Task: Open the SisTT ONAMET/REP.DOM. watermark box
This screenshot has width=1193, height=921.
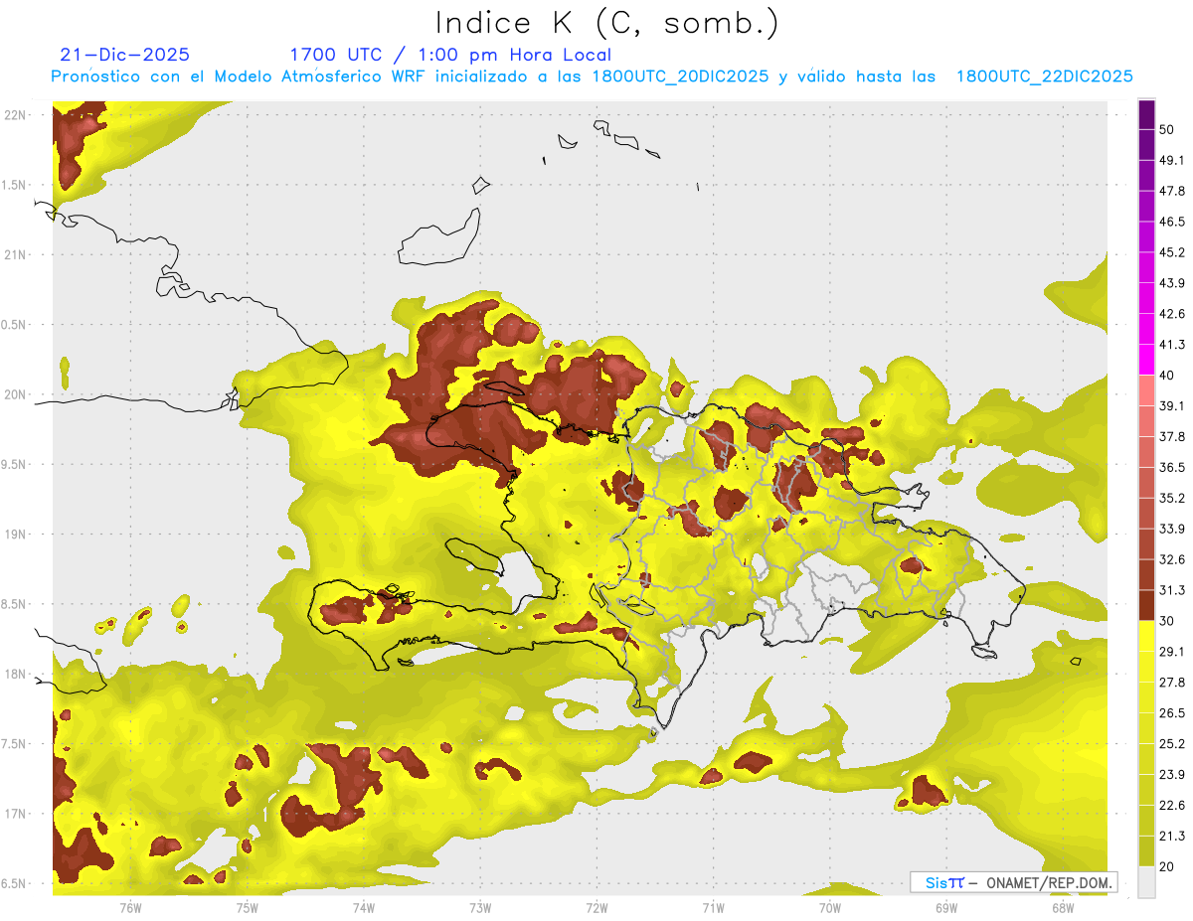Action: 1013,882
